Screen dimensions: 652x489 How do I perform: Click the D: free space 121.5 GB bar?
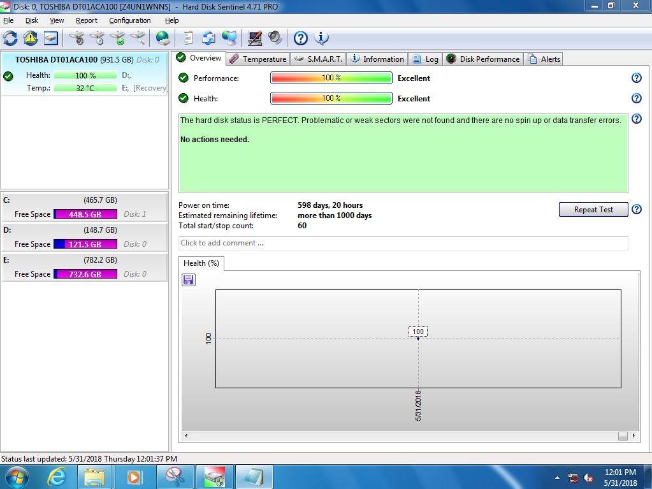(85, 244)
